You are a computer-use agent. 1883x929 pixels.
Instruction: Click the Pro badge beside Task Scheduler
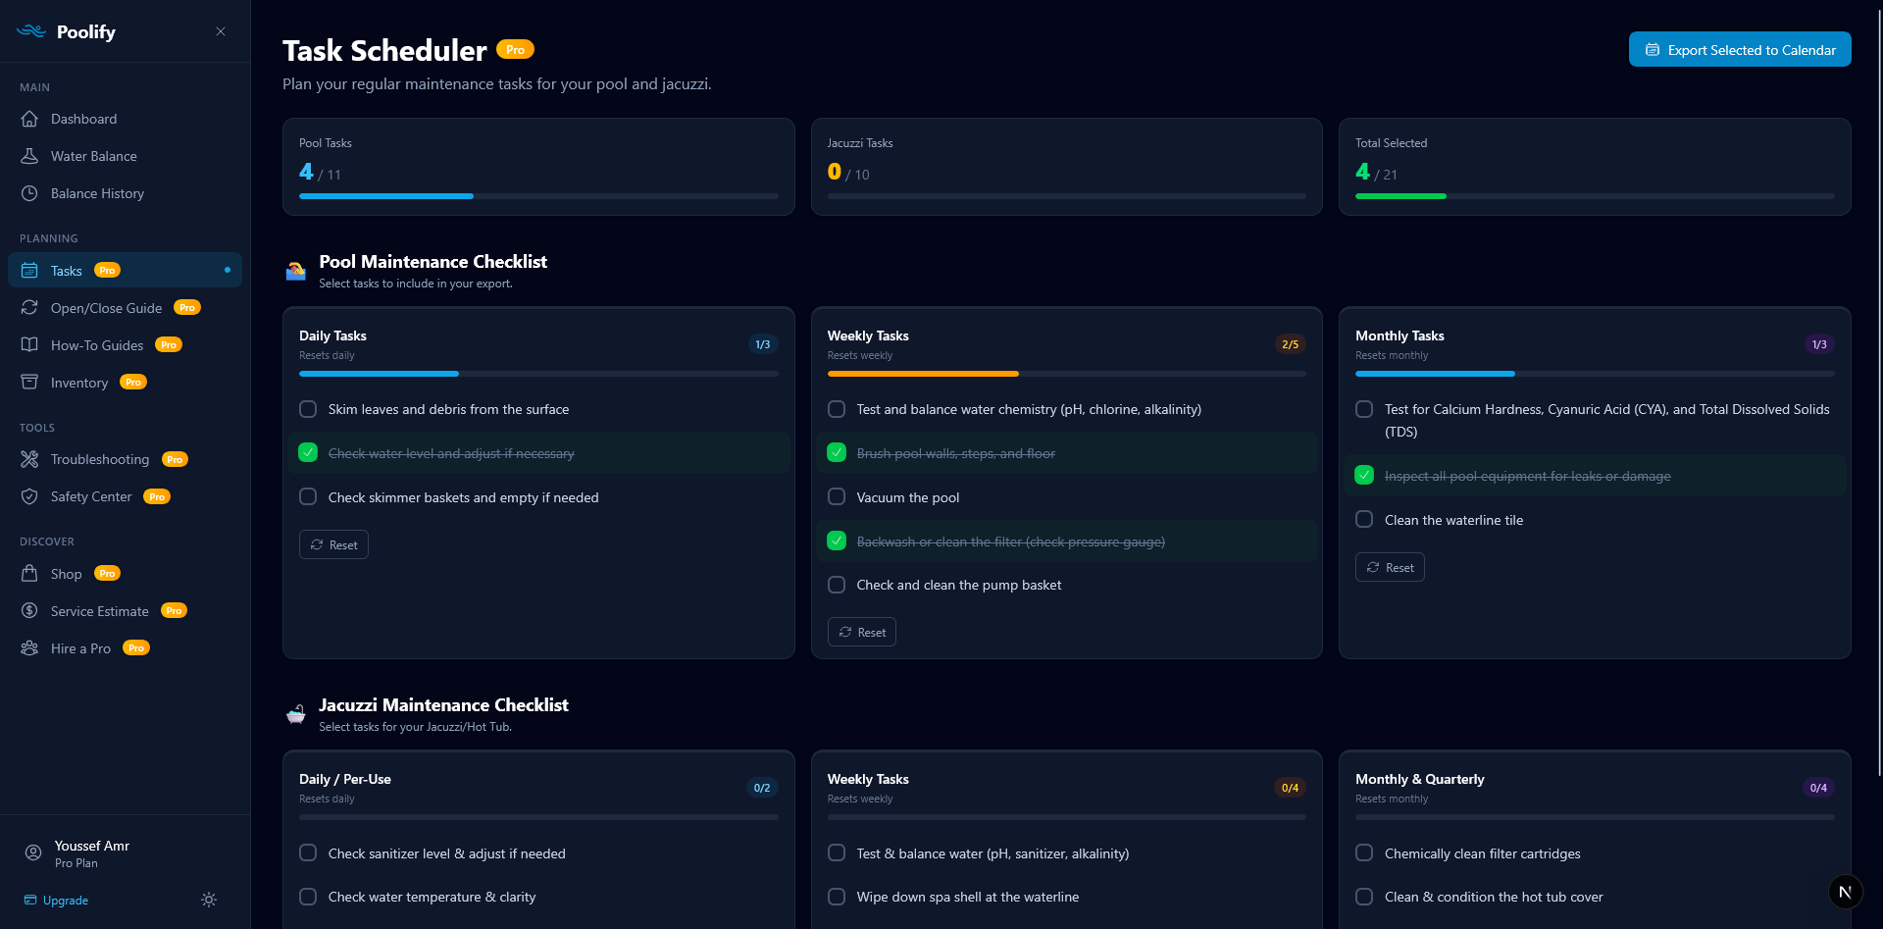515,50
